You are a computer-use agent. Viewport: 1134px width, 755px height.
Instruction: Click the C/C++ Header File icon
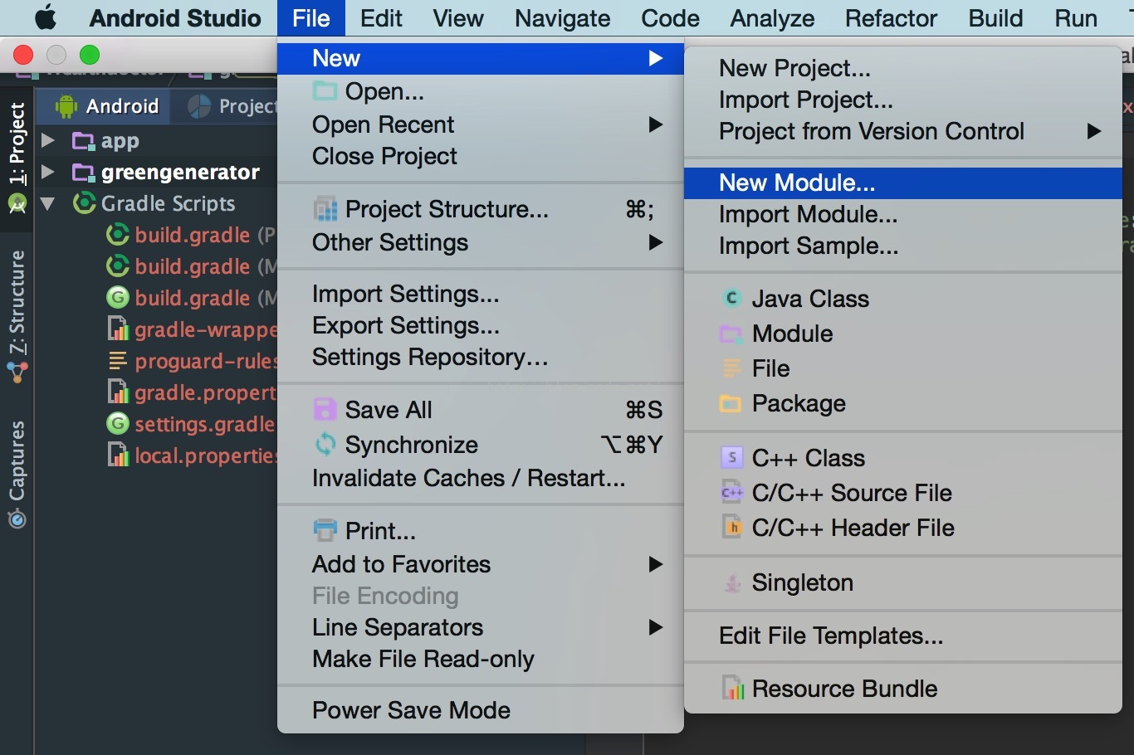[731, 528]
